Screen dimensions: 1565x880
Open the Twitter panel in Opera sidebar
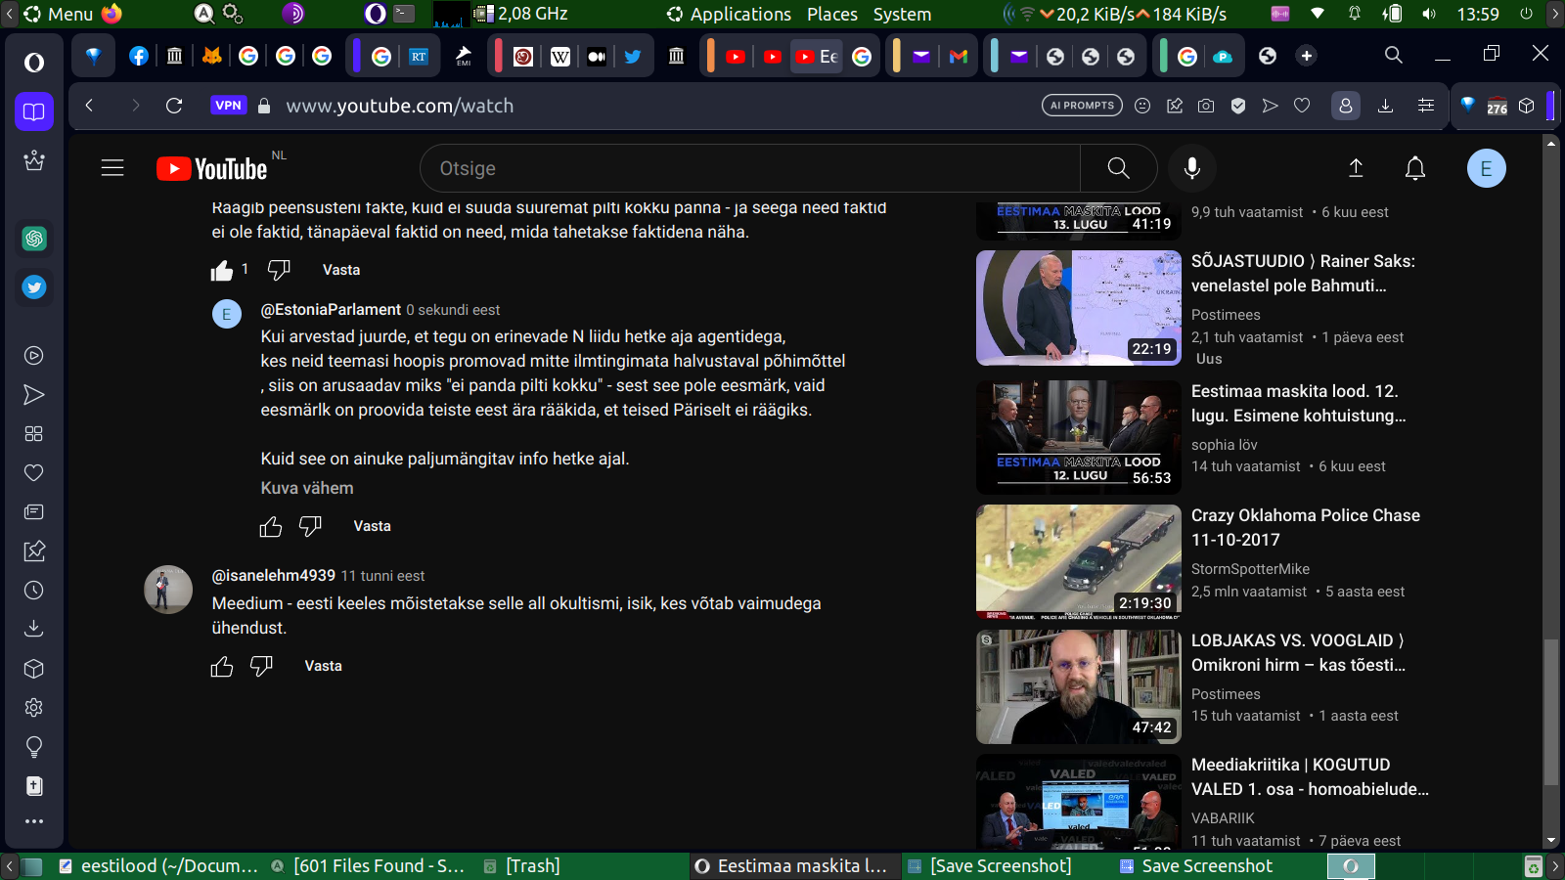point(34,287)
